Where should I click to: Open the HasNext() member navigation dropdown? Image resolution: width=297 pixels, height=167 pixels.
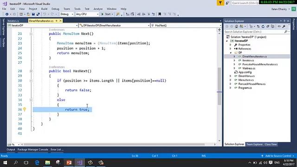click(186, 26)
